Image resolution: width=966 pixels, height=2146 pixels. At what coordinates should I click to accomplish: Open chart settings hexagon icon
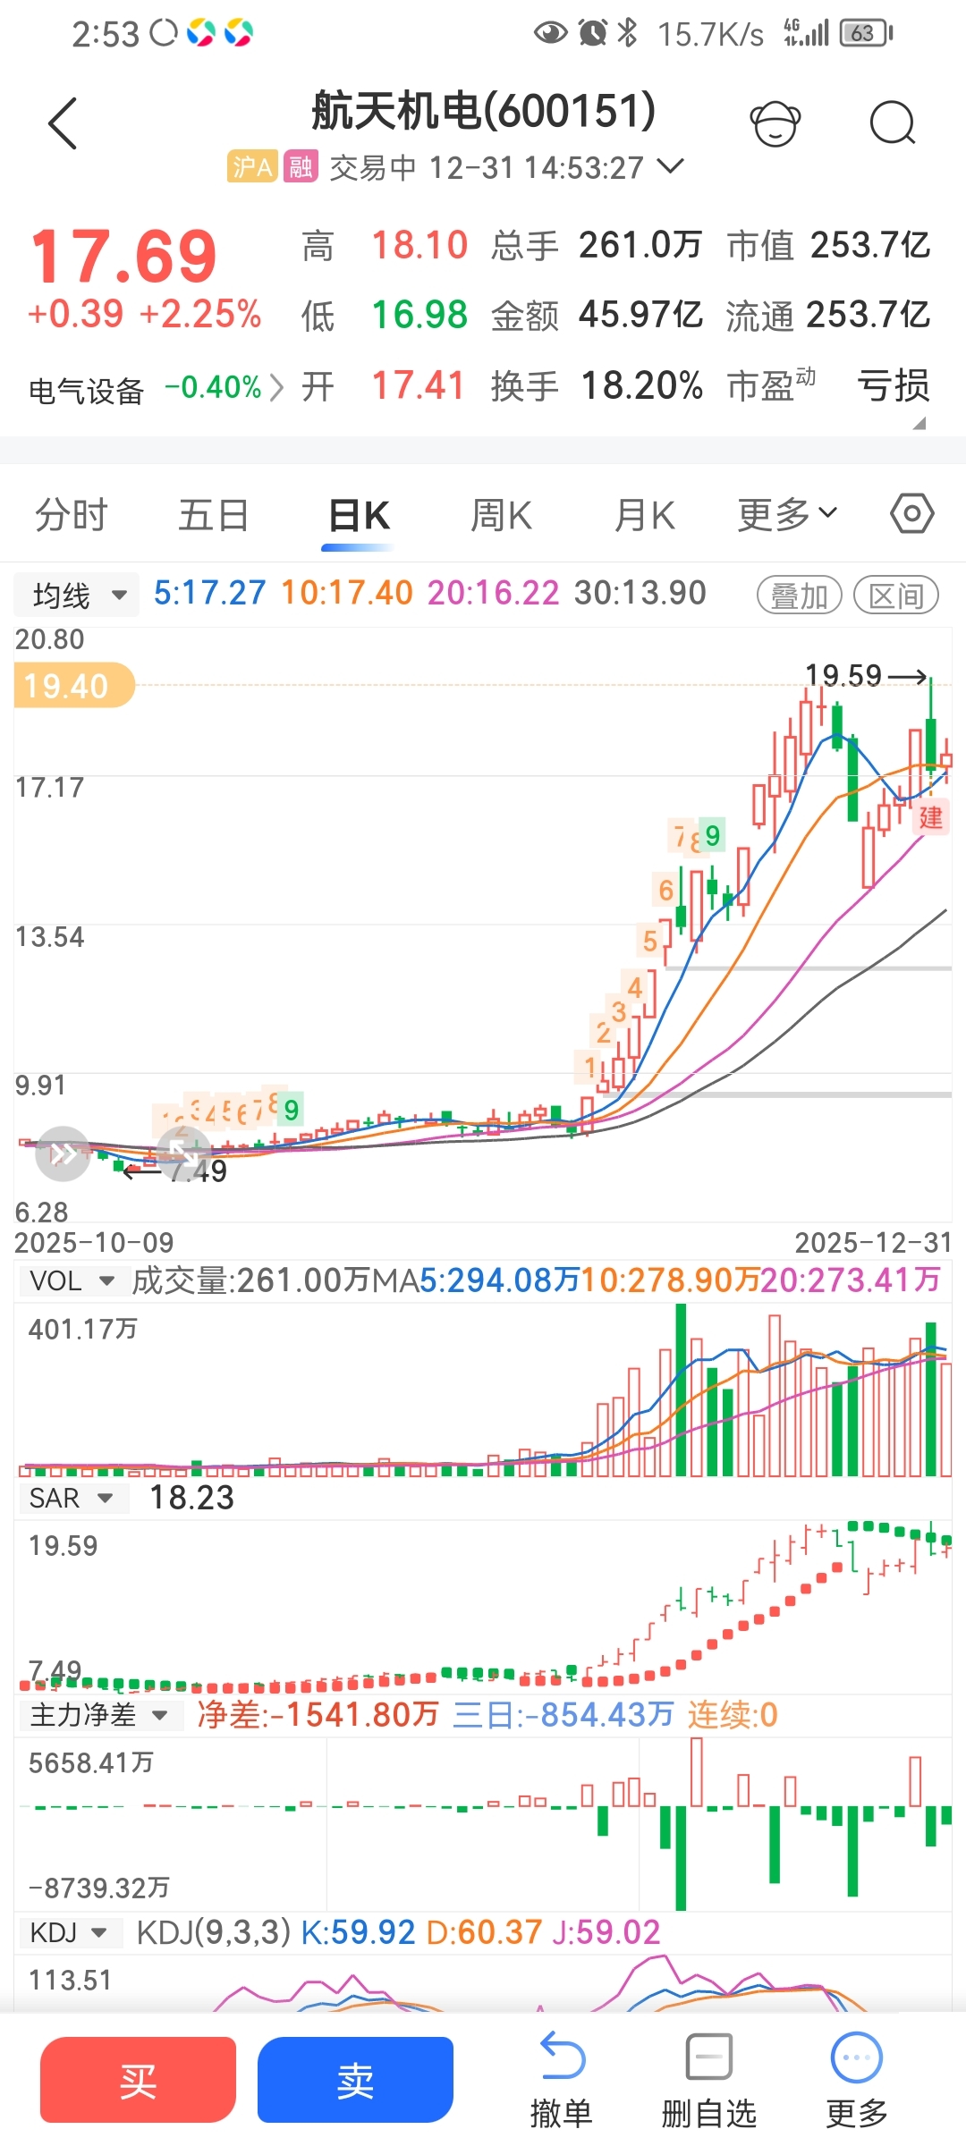click(x=912, y=514)
